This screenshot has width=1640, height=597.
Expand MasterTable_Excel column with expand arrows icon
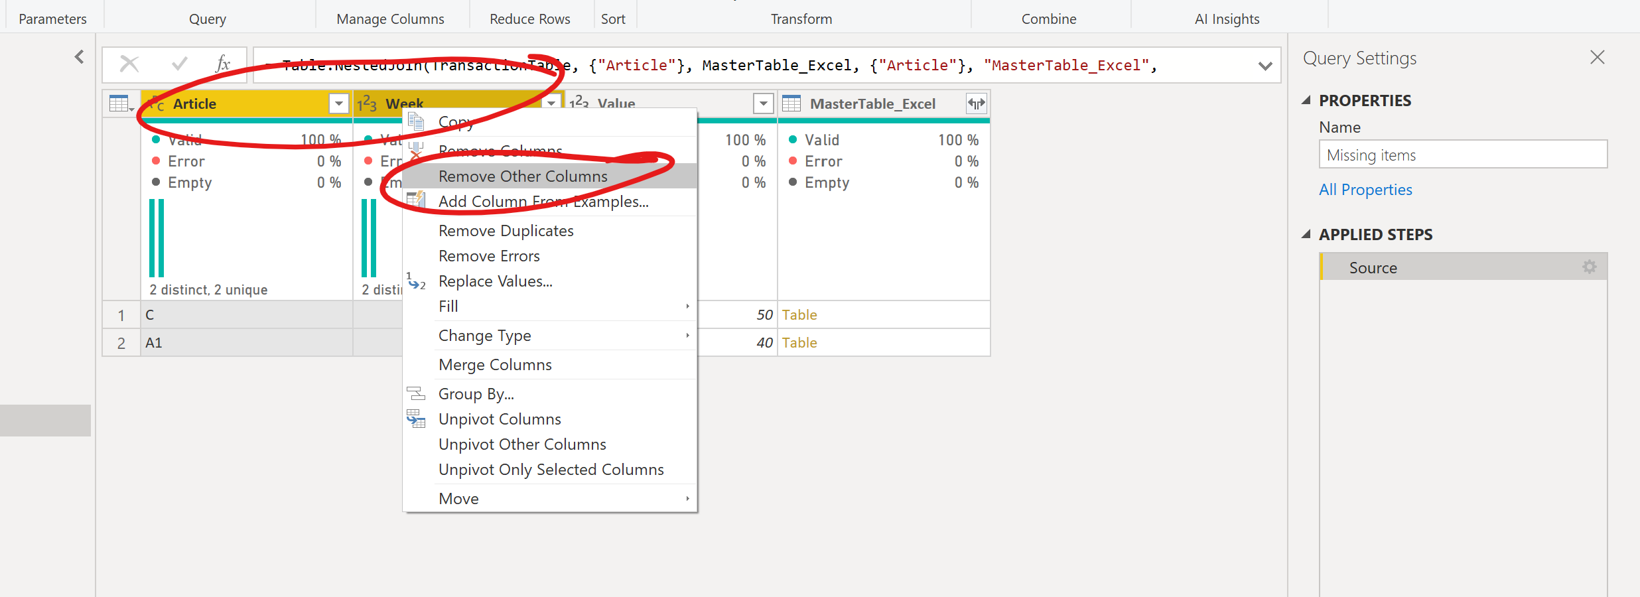[976, 103]
